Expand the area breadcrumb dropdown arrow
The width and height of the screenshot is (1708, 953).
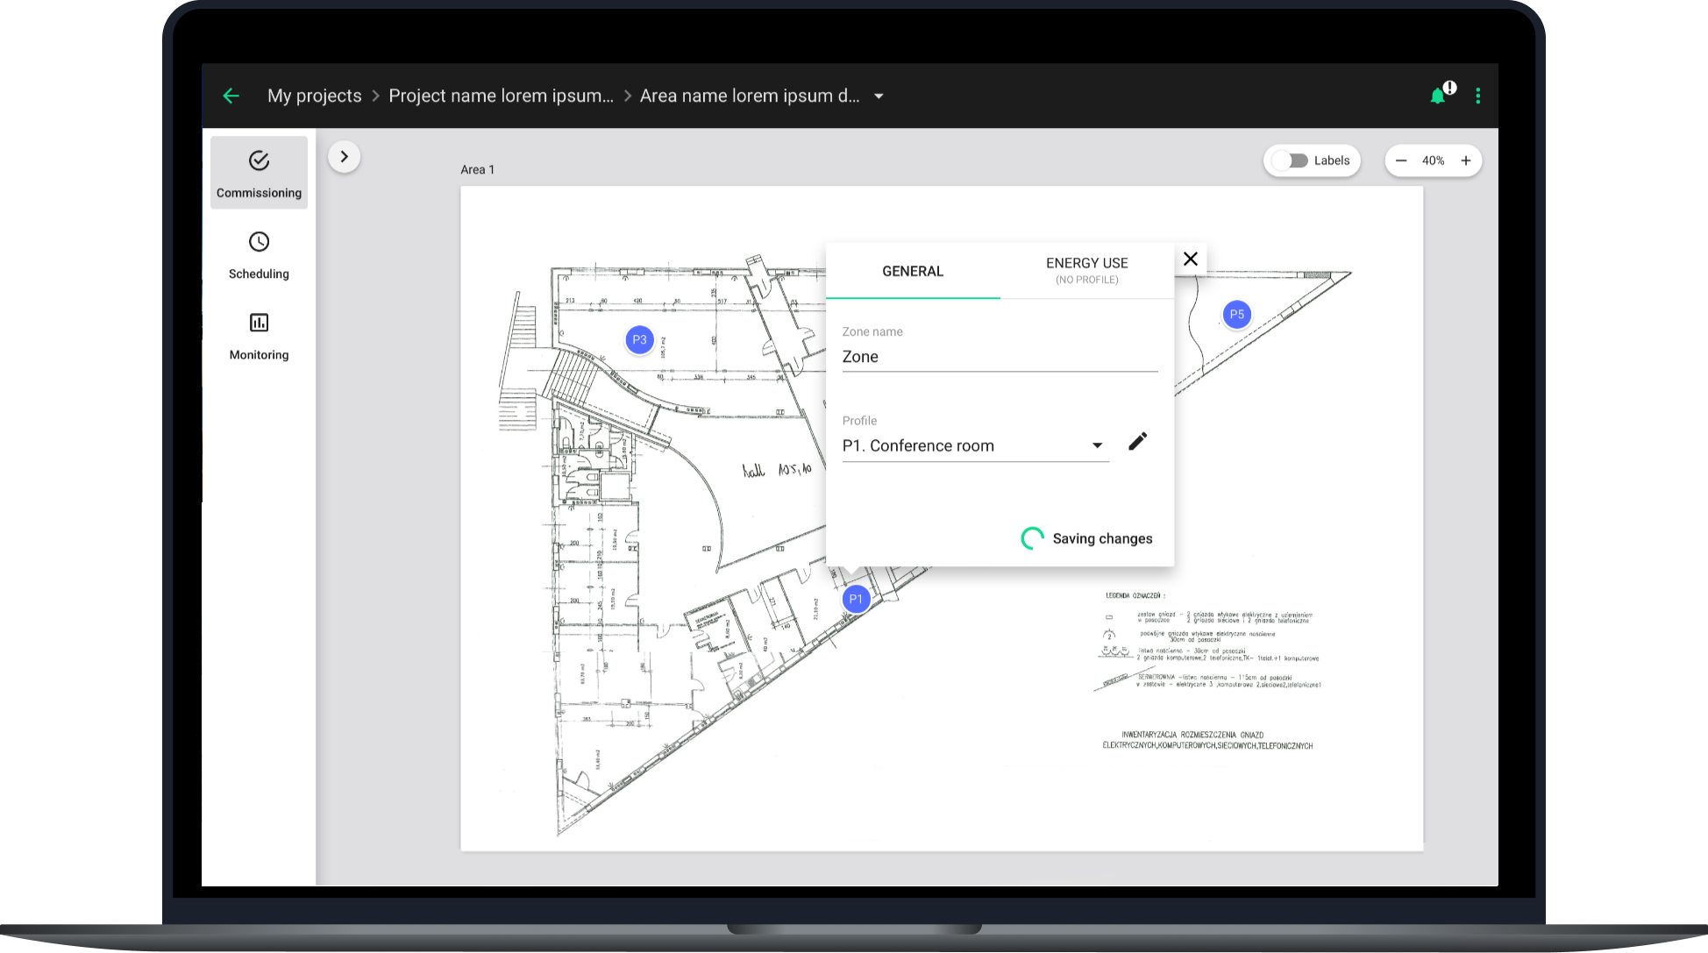pos(879,96)
